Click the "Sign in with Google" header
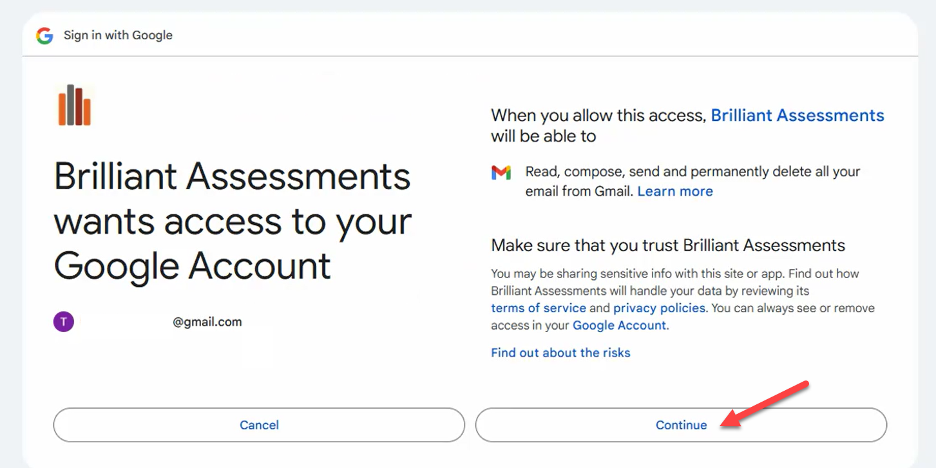Image resolution: width=936 pixels, height=468 pixels. (118, 35)
